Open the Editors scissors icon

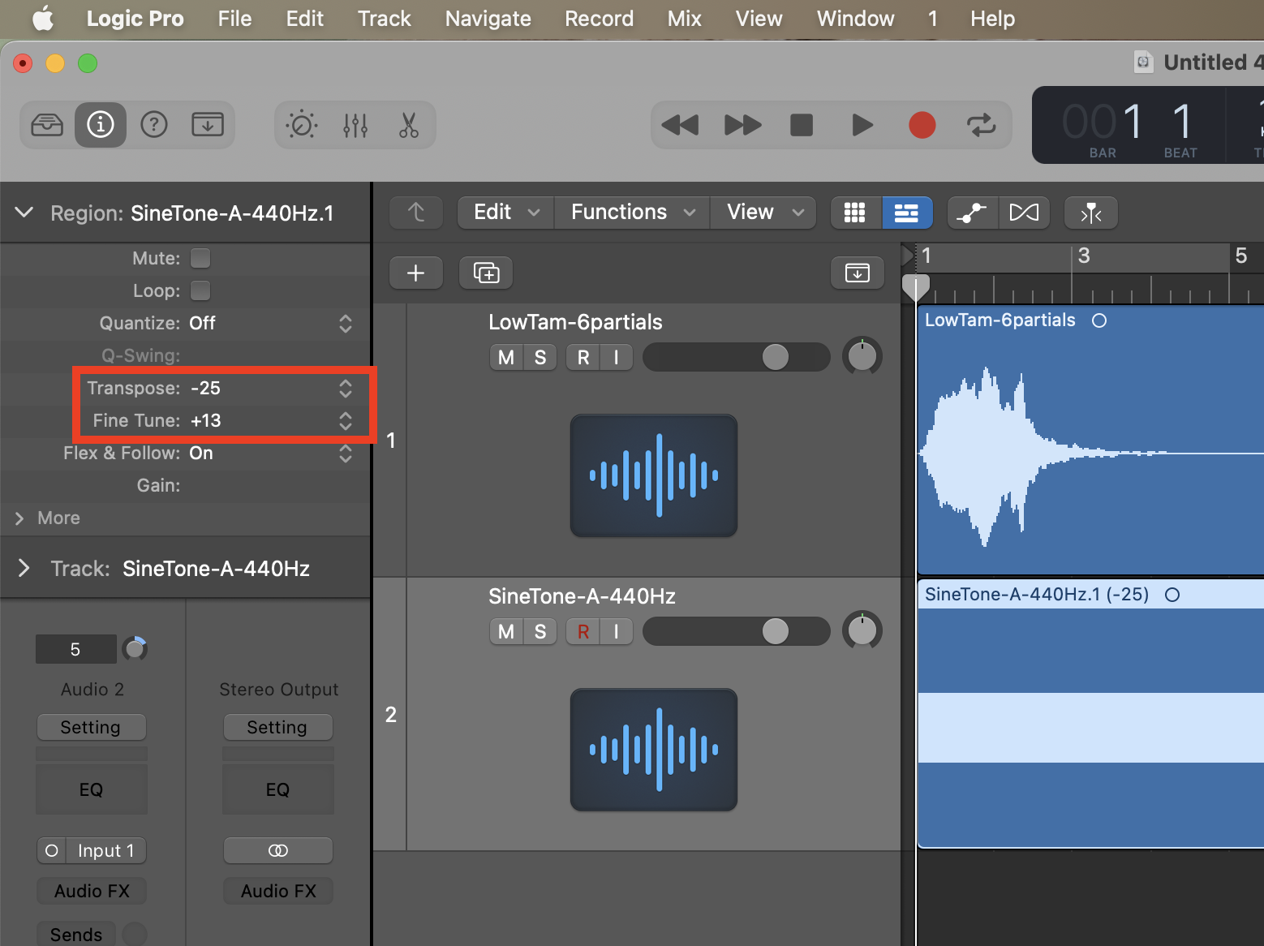point(409,125)
